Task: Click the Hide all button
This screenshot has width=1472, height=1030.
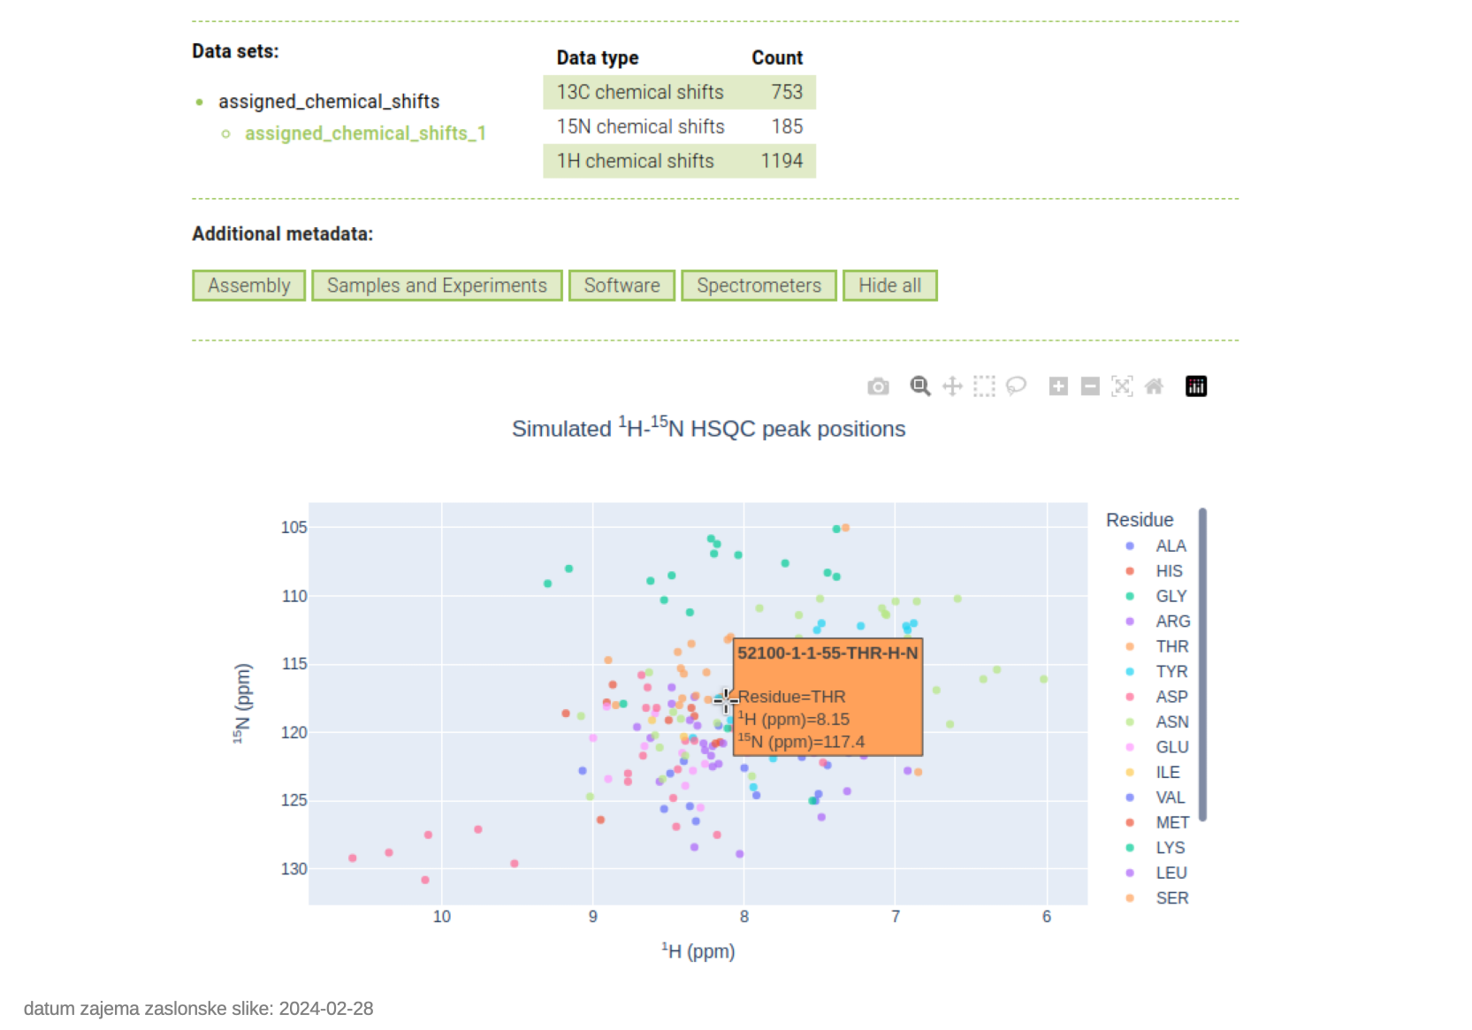Action: click(x=889, y=286)
